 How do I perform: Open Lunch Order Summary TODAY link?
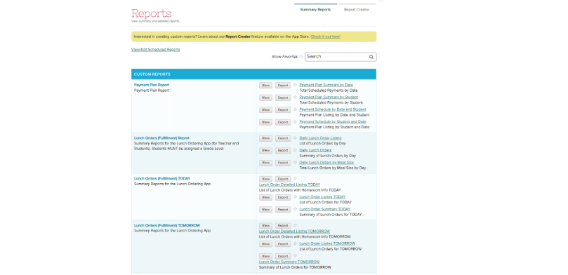click(x=325, y=209)
